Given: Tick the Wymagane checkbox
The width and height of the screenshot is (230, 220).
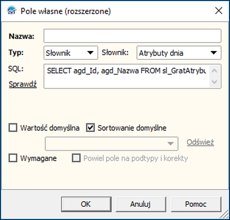Looking at the screenshot, I should (13, 158).
